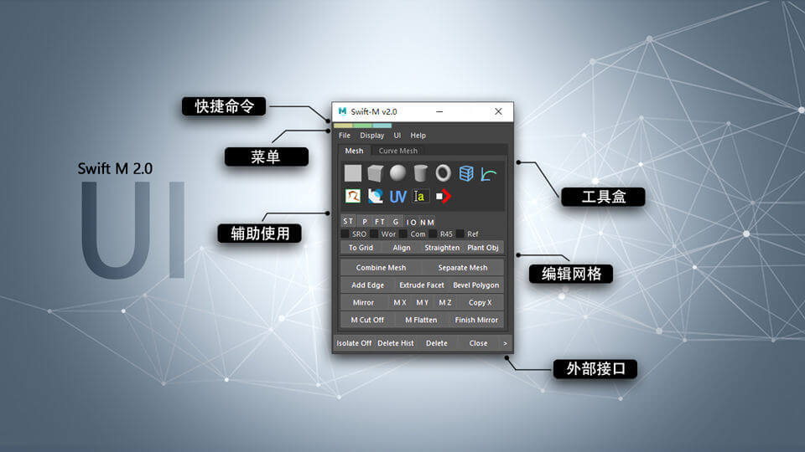Click the Isolate Off button
The width and height of the screenshot is (805, 452).
click(x=354, y=343)
